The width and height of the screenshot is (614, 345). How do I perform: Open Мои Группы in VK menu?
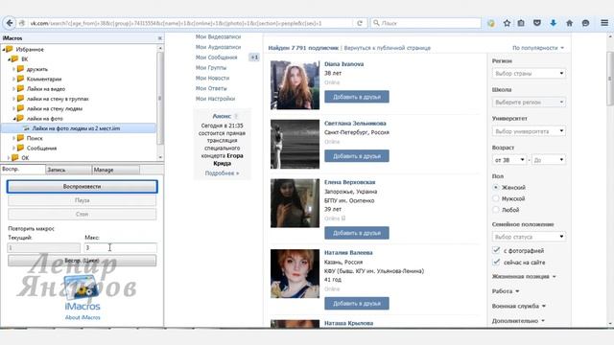pos(211,68)
